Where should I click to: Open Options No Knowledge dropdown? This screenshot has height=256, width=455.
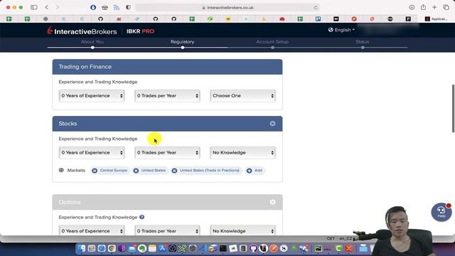(x=242, y=230)
